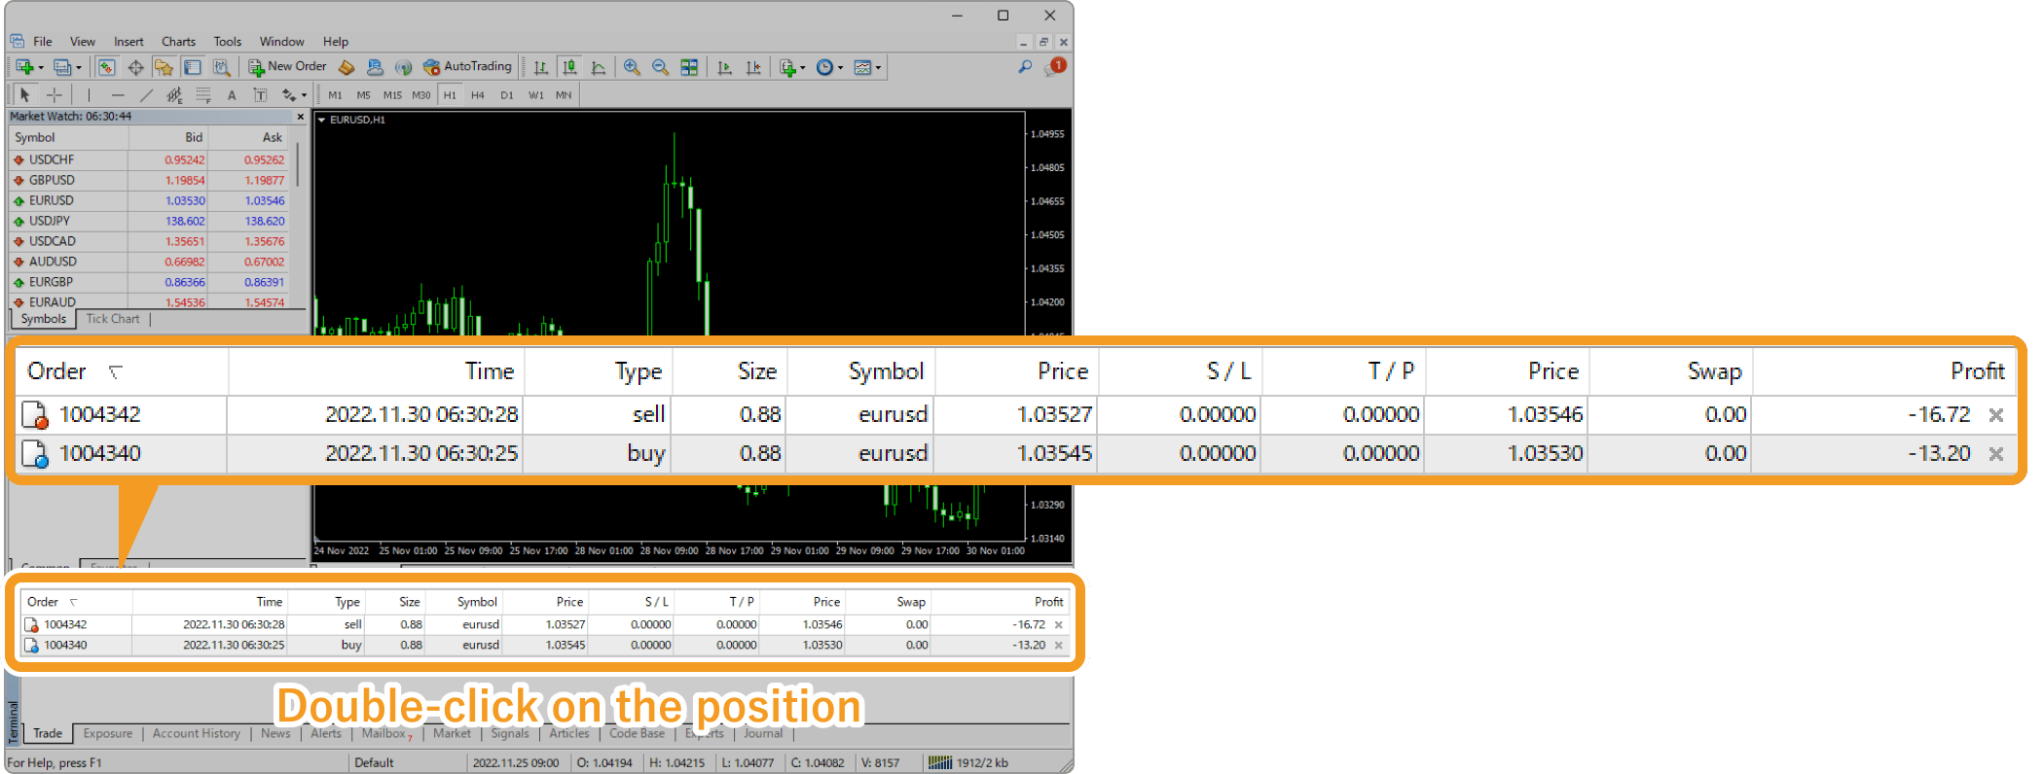Open the Strategy Tester magnifier icon
This screenshot has height=774, width=2044.
221,67
